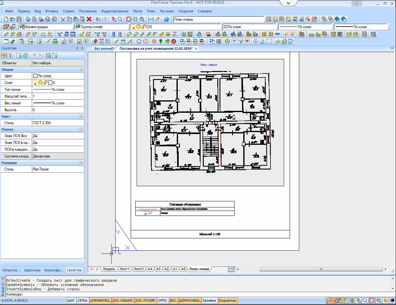396x305 pixels.
Task: Open the Шаблоны panel tab
Action: coord(33,270)
